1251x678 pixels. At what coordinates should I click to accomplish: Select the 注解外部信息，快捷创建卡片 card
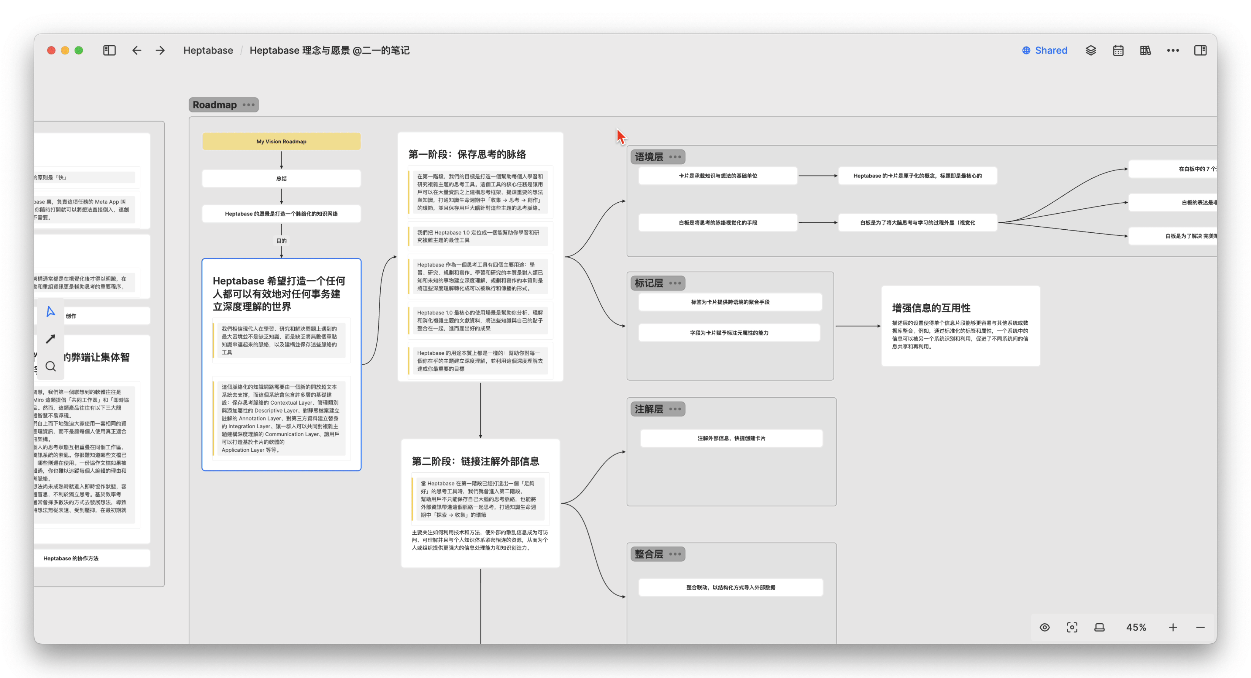click(731, 438)
